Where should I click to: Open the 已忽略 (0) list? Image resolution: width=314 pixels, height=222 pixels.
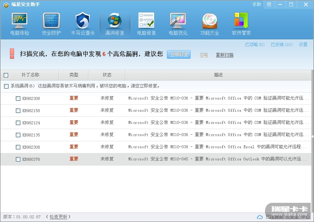(255, 45)
